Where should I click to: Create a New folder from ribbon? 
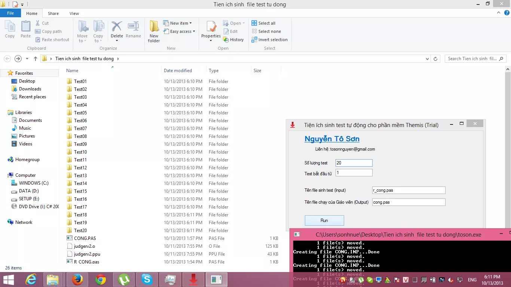point(154,31)
